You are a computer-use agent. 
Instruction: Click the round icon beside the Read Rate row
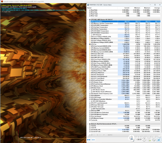(x=90, y=10)
